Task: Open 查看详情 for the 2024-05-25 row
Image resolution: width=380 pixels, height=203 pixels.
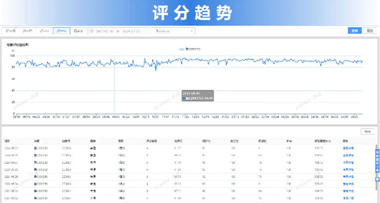Action: pyautogui.click(x=348, y=177)
